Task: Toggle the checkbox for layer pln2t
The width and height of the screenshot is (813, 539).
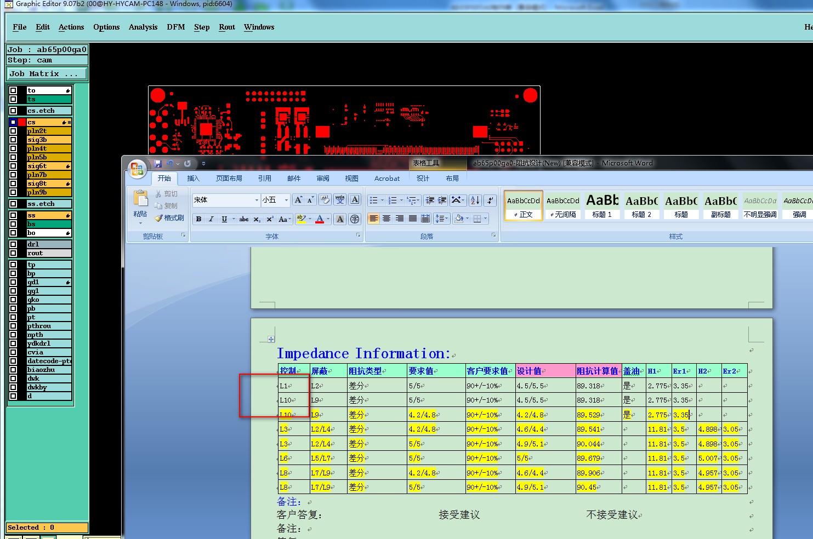Action: coord(13,131)
